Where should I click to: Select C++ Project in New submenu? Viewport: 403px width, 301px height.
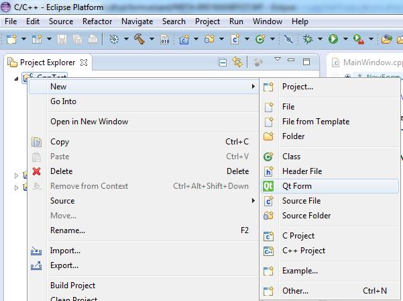tap(330, 251)
